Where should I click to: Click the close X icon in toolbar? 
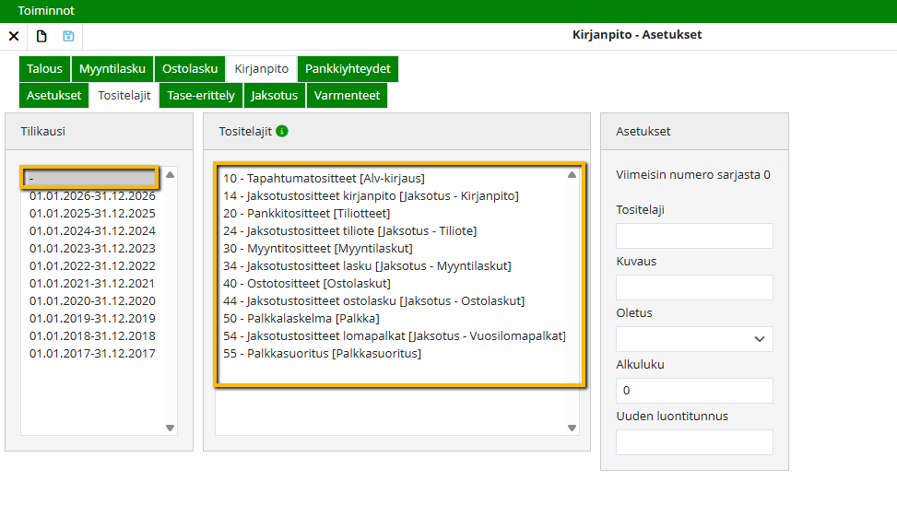(x=14, y=36)
